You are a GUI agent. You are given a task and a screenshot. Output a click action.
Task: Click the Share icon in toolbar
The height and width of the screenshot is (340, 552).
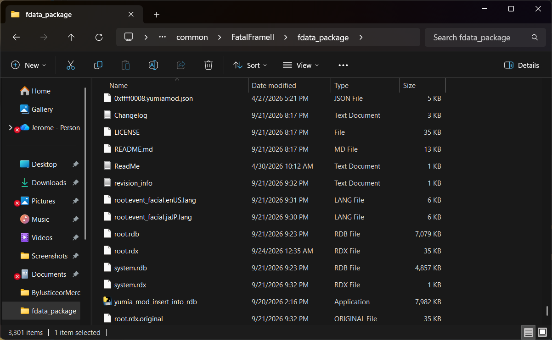[181, 65]
